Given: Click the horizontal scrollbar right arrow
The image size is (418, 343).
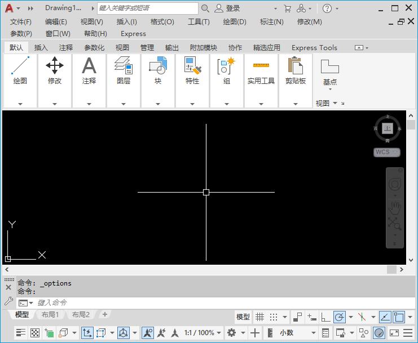Looking at the screenshot, I should click(x=402, y=270).
